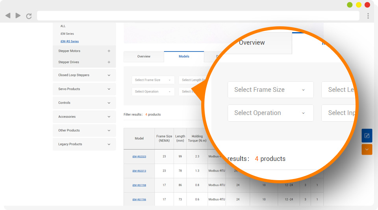
Task: Expand Controls section chevron
Action: pos(109,103)
